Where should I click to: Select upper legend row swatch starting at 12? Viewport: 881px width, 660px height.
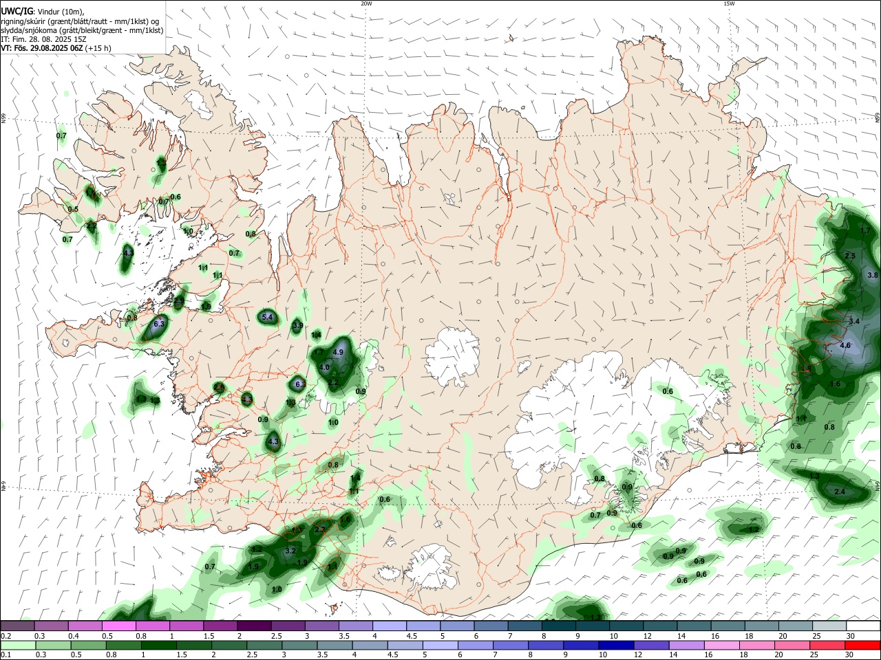[660, 626]
